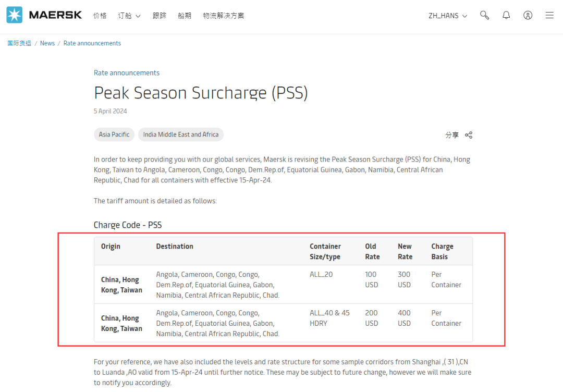Open 物流解决方案 menu item
563x392 pixels.
point(223,16)
